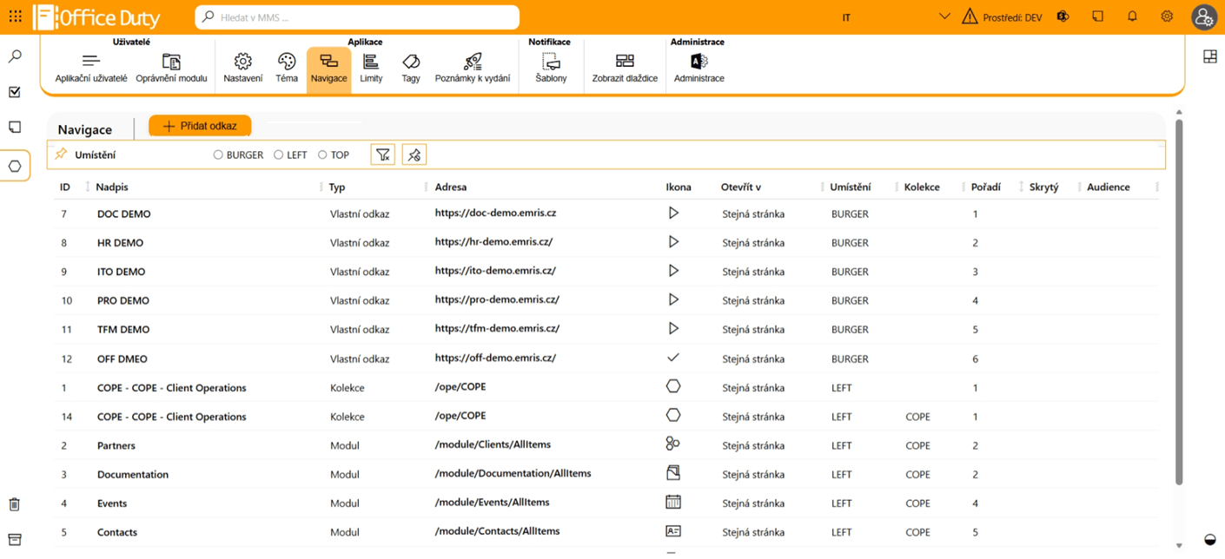The height and width of the screenshot is (559, 1225).
Task: Open the Aplikační uživatelé ribbon item
Action: (x=91, y=68)
